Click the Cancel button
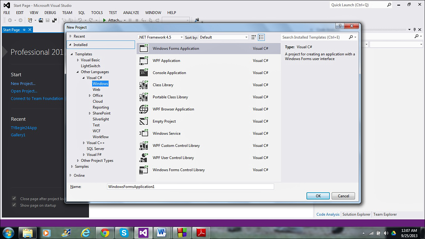The image size is (425, 239). pos(343,196)
